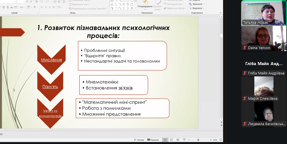The width and height of the screenshot is (287, 144).
Task: Click the Мислення link on slide
Action: tap(51, 60)
